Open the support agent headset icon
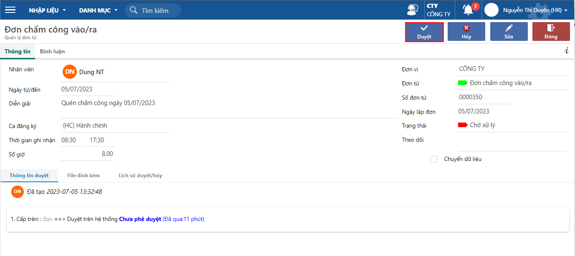 point(413,10)
